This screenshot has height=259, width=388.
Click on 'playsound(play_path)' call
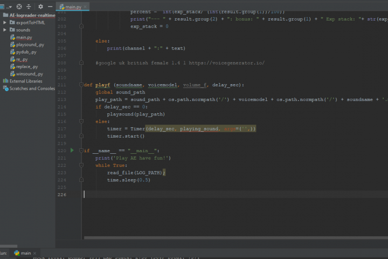click(136, 114)
